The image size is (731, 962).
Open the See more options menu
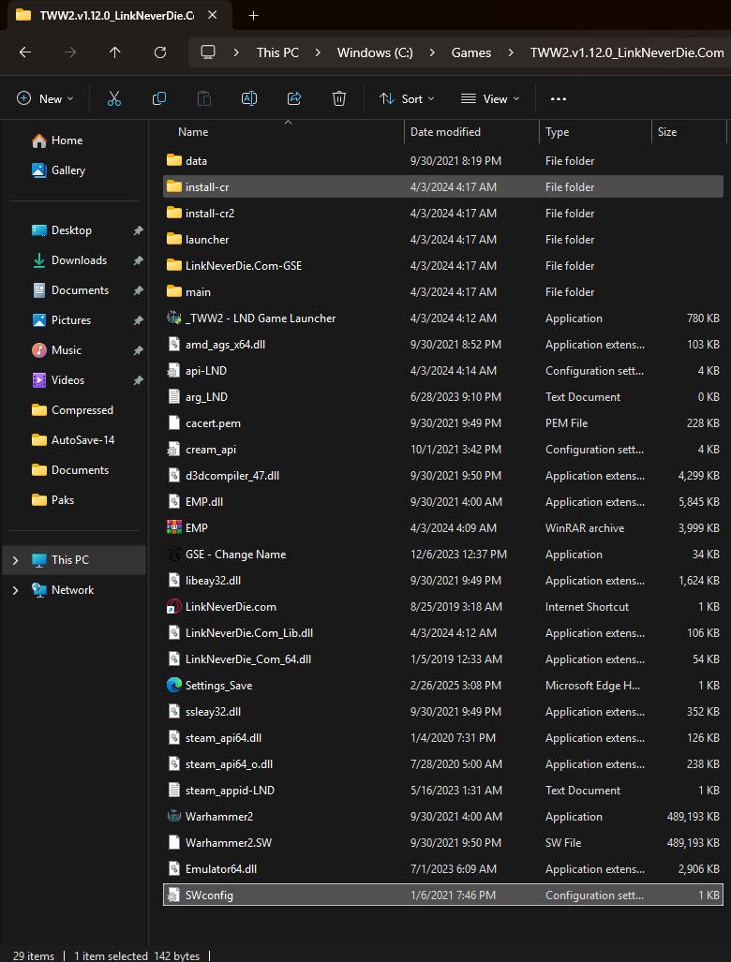pos(559,98)
